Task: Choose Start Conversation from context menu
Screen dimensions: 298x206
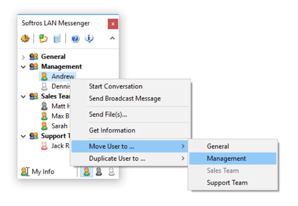Action: pos(115,87)
